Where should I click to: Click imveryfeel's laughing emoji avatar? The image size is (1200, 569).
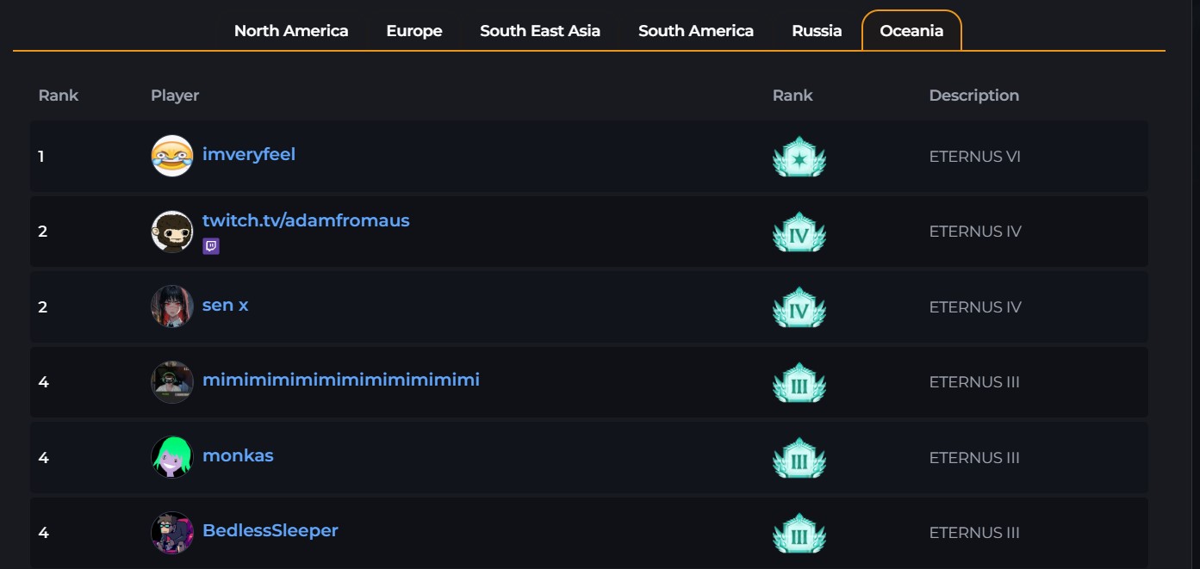point(172,156)
